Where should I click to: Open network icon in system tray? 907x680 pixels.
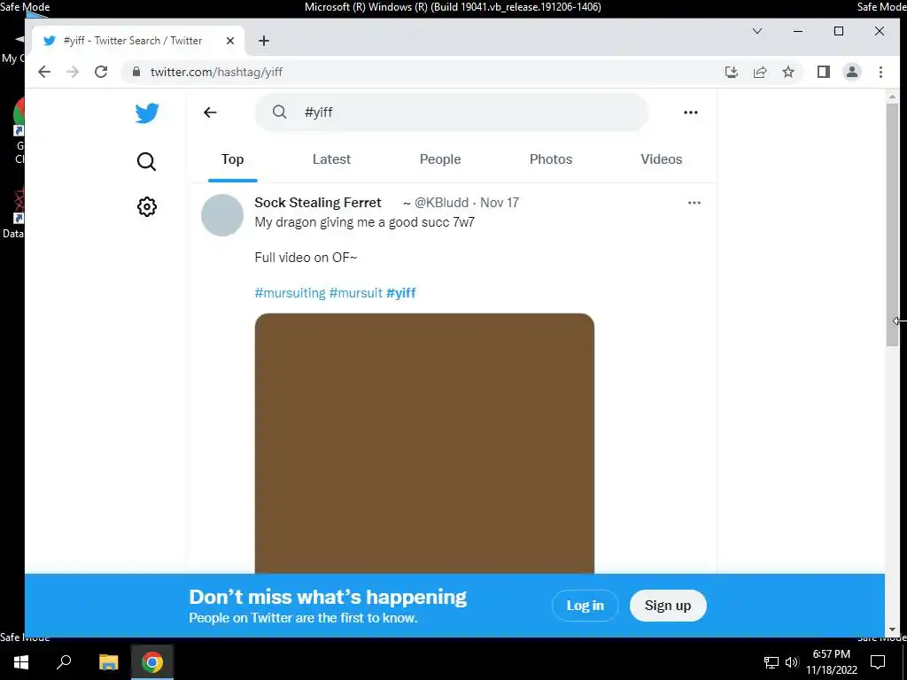click(x=771, y=662)
